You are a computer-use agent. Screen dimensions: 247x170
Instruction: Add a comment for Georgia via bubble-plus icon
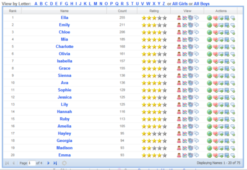tap(233, 141)
